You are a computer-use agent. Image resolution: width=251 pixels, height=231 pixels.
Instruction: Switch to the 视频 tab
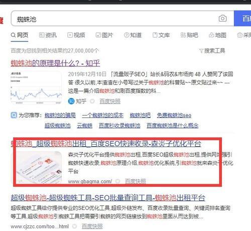coord(76,35)
